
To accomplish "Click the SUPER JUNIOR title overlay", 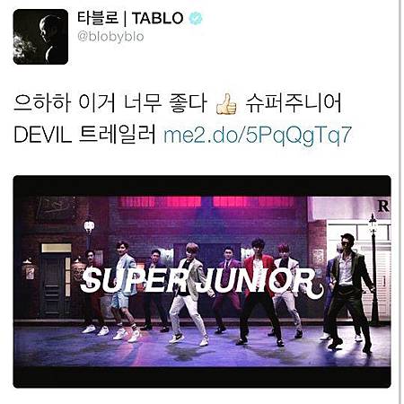I will (x=202, y=281).
